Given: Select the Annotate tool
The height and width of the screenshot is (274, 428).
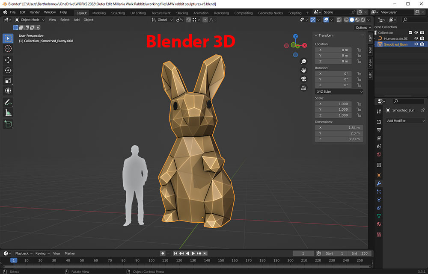Looking at the screenshot, I should pyautogui.click(x=8, y=102).
